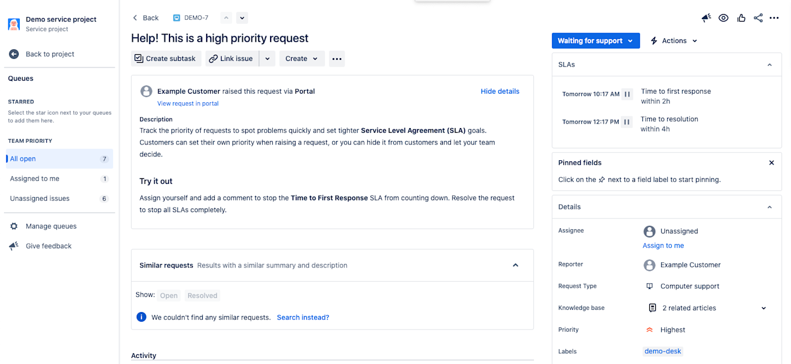Share the issue using the share icon
Image resolution: width=791 pixels, height=364 pixels.
[x=758, y=18]
